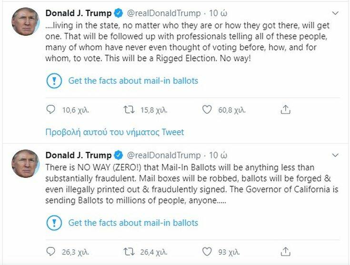Expand the second tweet's more-options chevron

click(x=336, y=155)
